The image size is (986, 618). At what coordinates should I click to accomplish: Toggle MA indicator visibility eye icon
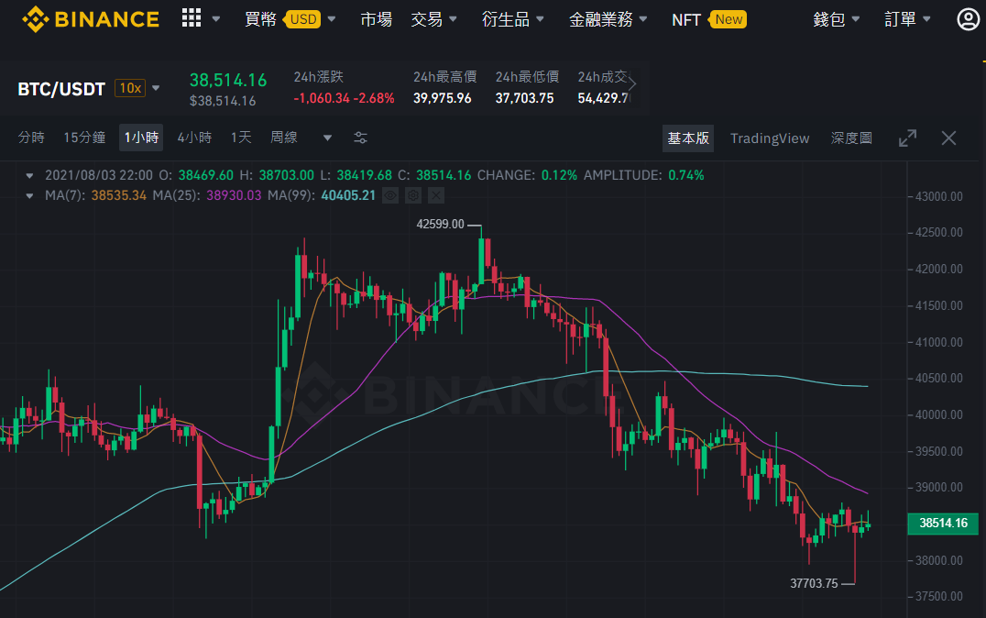tap(390, 195)
